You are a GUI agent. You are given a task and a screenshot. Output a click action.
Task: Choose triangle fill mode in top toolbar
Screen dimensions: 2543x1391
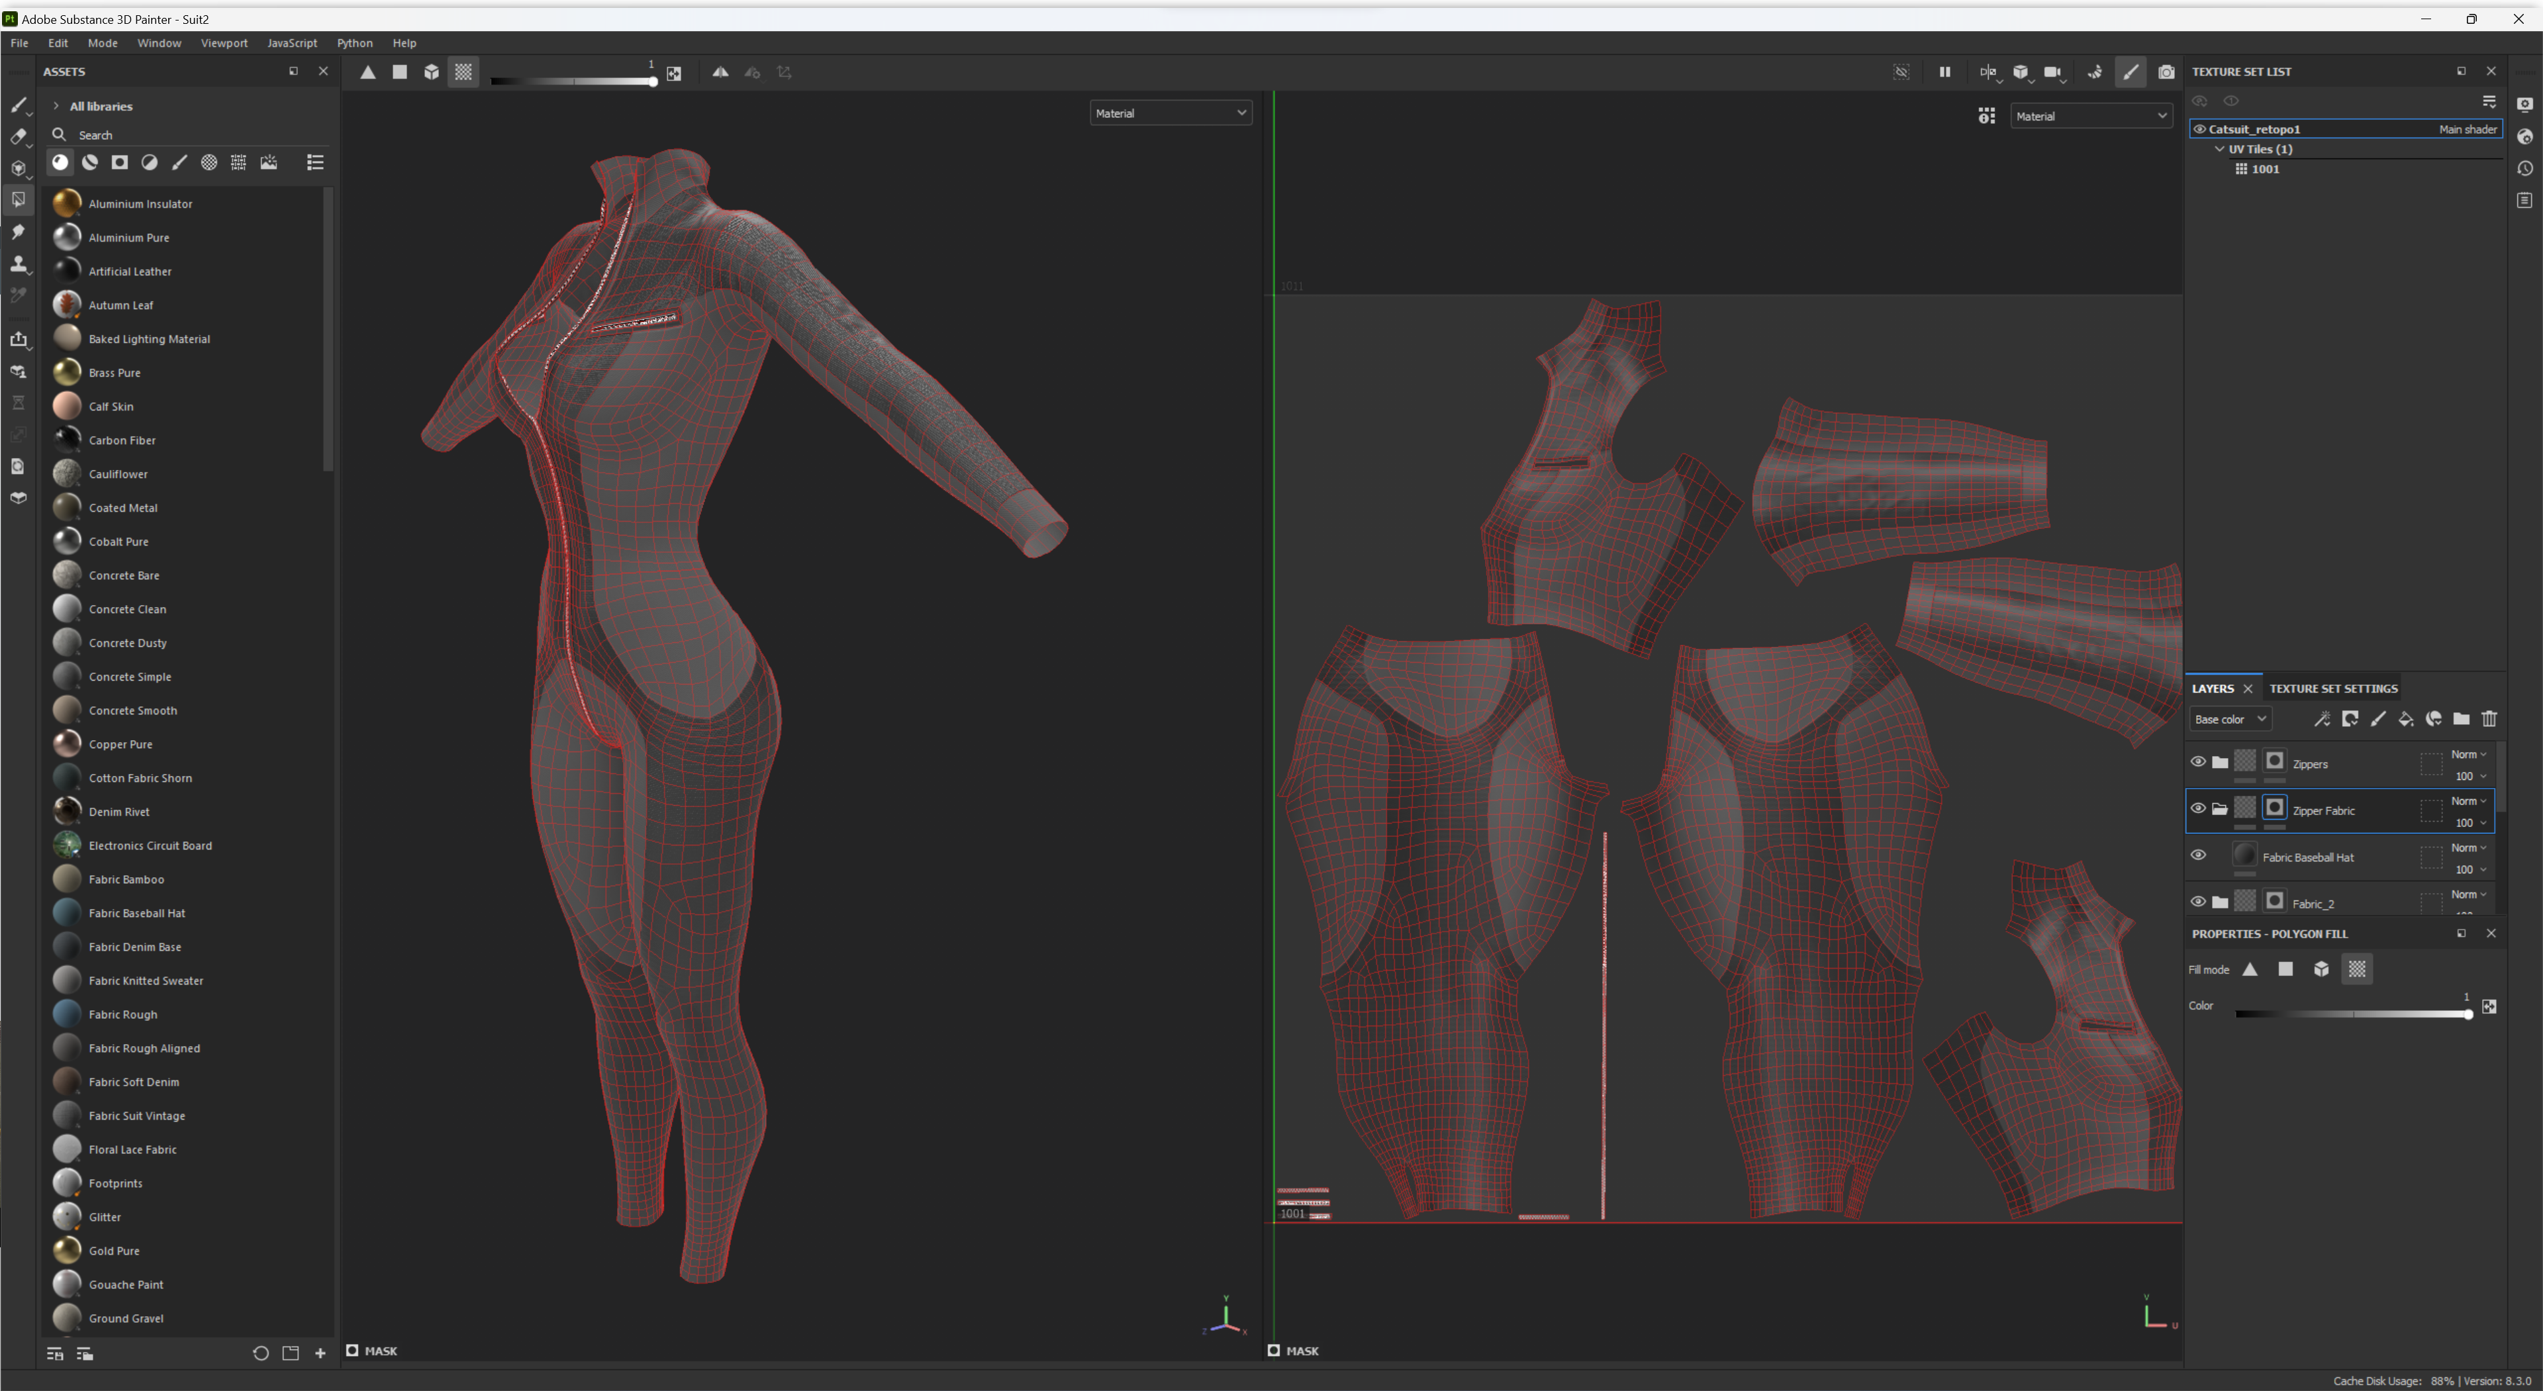point(367,72)
